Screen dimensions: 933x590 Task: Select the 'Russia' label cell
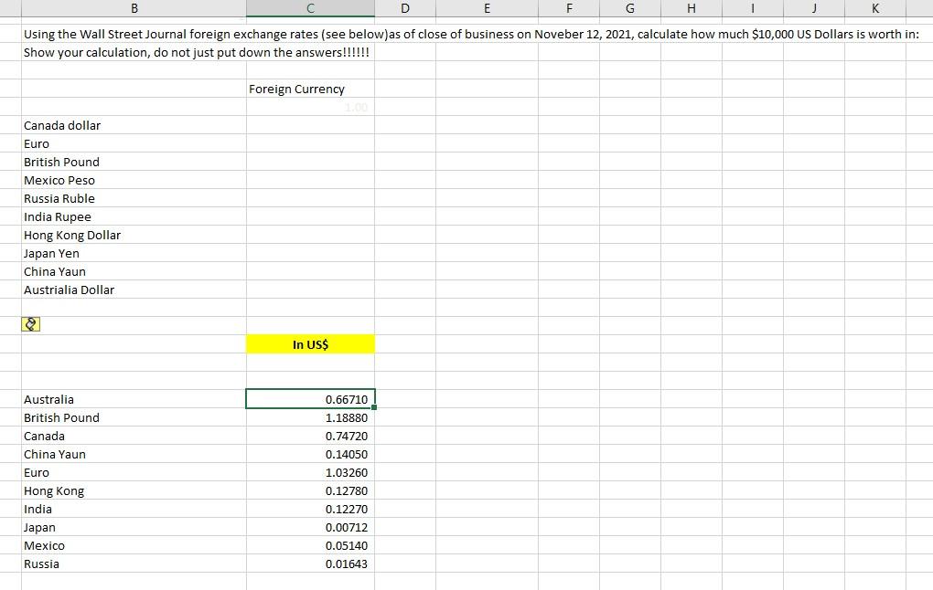[x=134, y=564]
